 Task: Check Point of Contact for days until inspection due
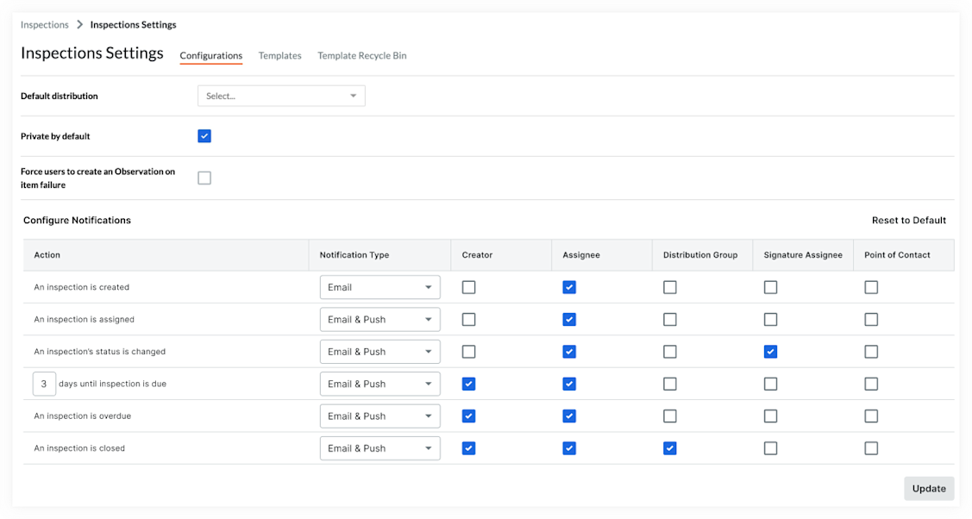pos(871,384)
